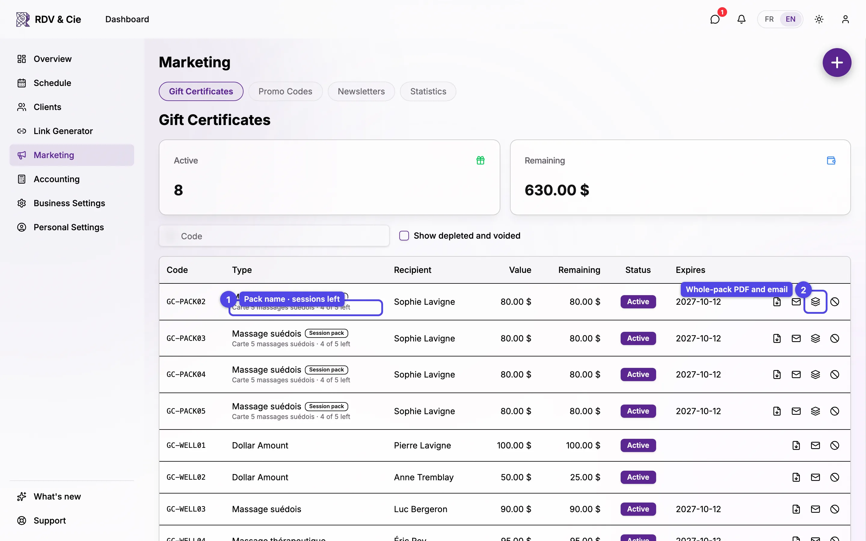The width and height of the screenshot is (866, 541).
Task: Open Accounting in sidebar
Action: coord(72,179)
